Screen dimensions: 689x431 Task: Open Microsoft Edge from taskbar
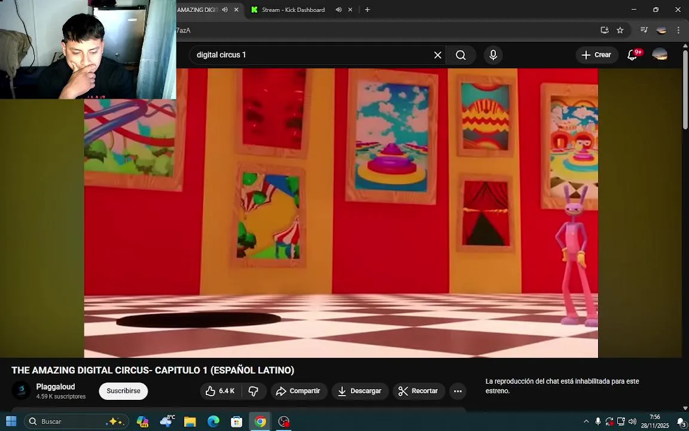pyautogui.click(x=213, y=422)
